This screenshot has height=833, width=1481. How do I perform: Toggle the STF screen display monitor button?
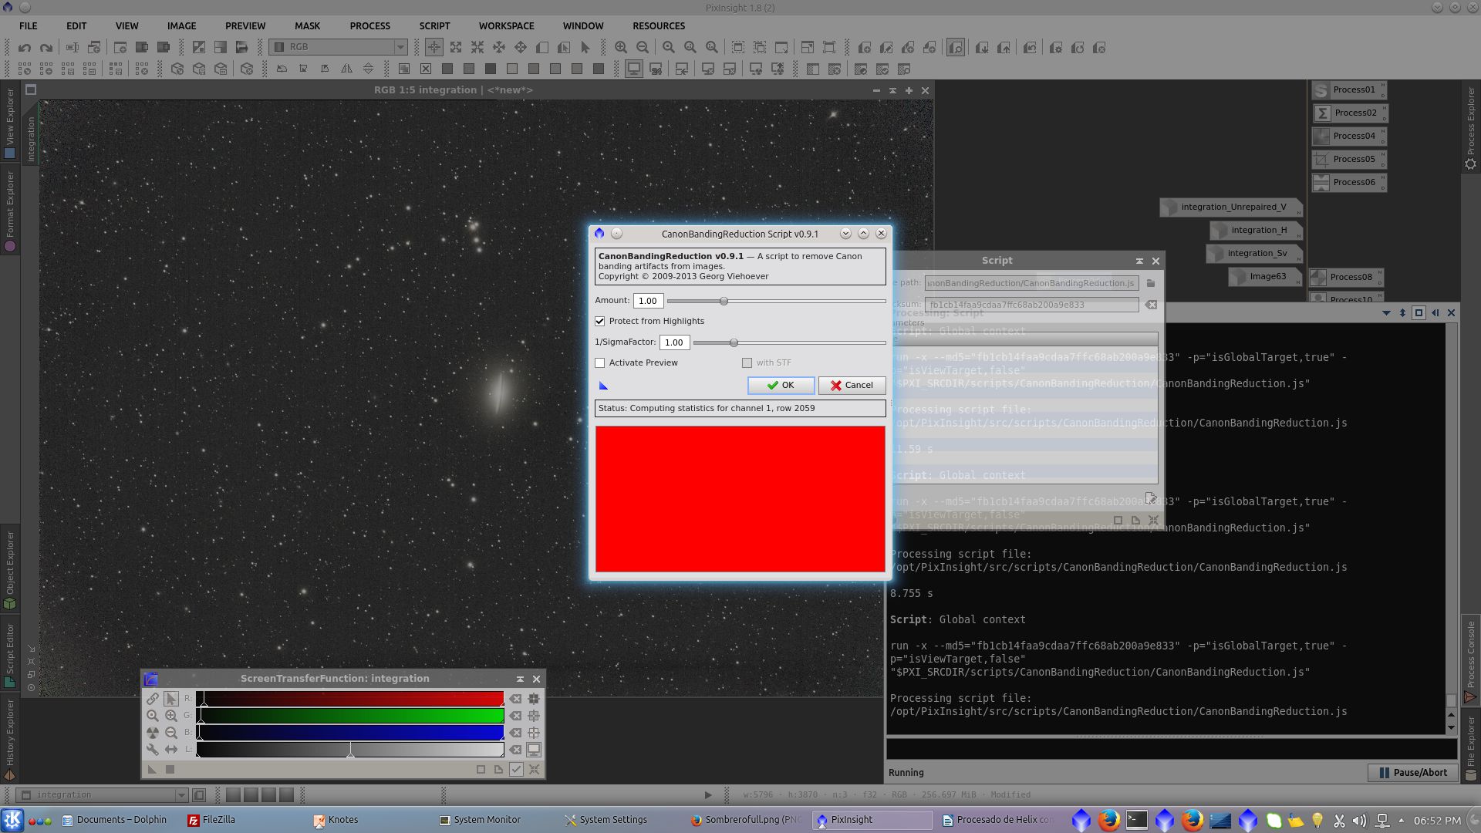tap(534, 750)
